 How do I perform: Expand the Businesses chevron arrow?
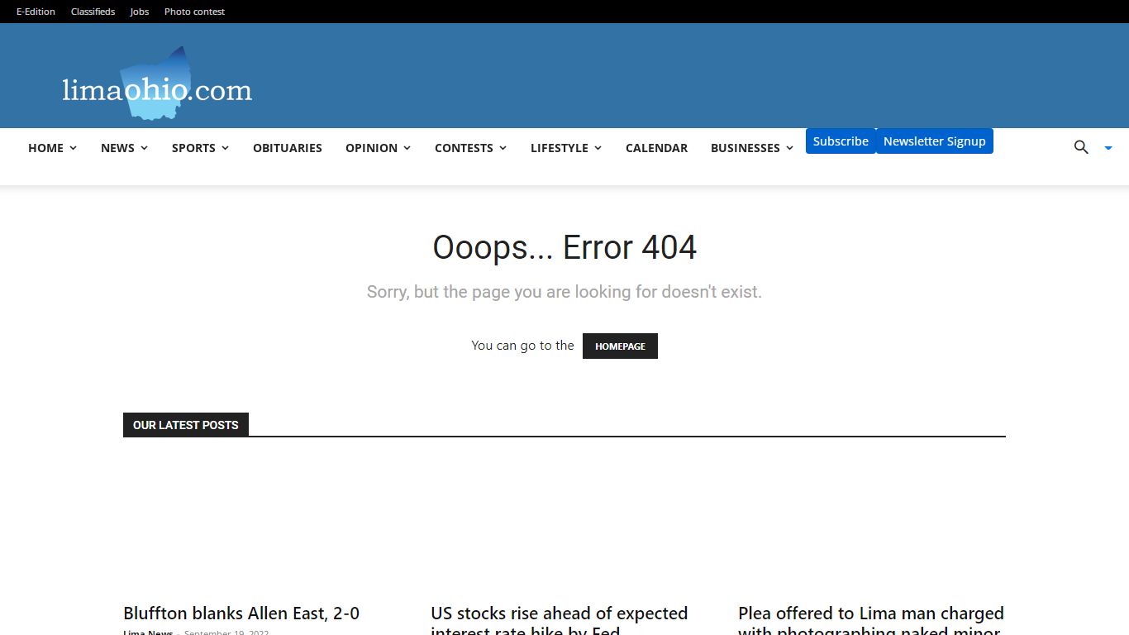coord(789,148)
